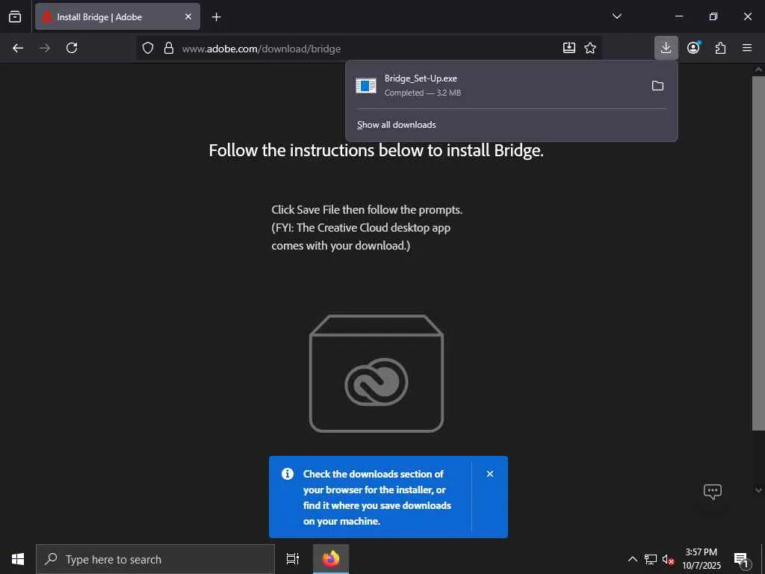Image resolution: width=765 pixels, height=574 pixels.
Task: Open Windows Task View
Action: 292,559
